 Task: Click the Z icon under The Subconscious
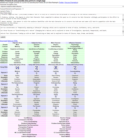coord(17,85)
